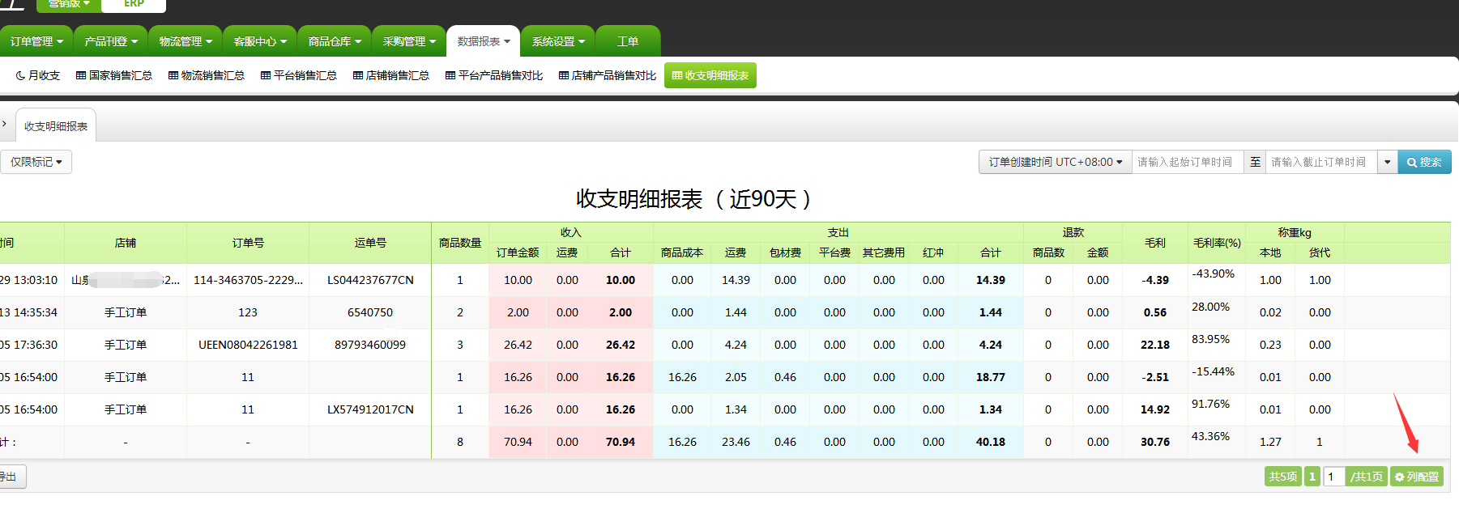Open the 客服中心 menu
The image size is (1459, 530).
click(260, 41)
